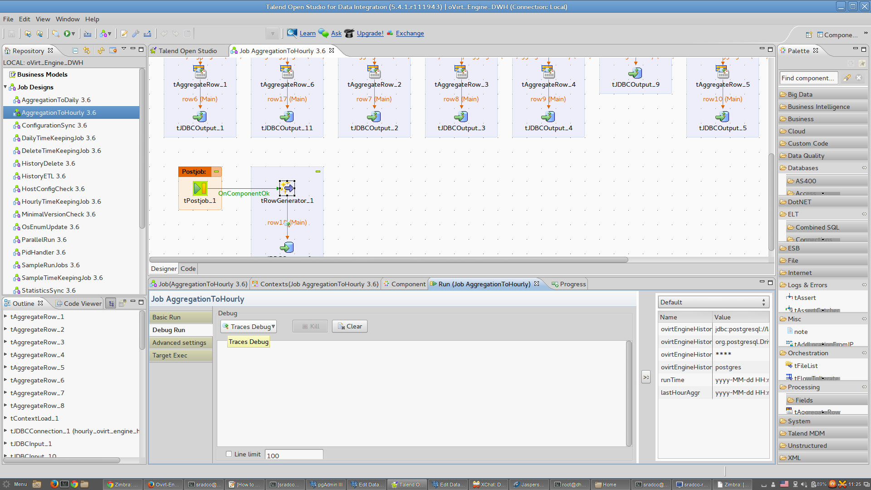This screenshot has width=871, height=490.
Task: Click the Collapse All icon in Repository
Action: (x=75, y=50)
